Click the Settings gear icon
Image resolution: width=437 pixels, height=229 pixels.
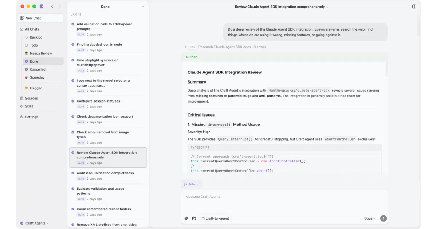click(x=21, y=117)
